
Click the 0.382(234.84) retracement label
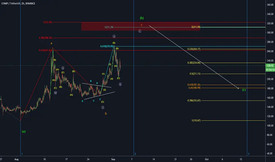194,63
